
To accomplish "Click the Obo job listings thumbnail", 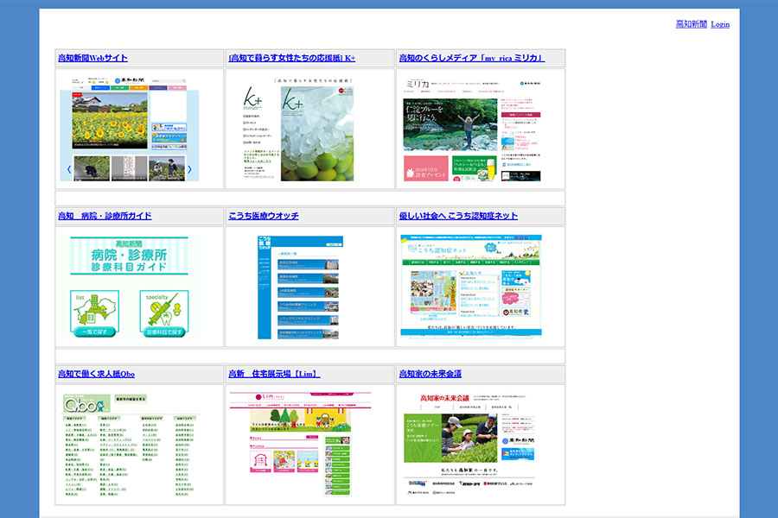I will 131,445.
